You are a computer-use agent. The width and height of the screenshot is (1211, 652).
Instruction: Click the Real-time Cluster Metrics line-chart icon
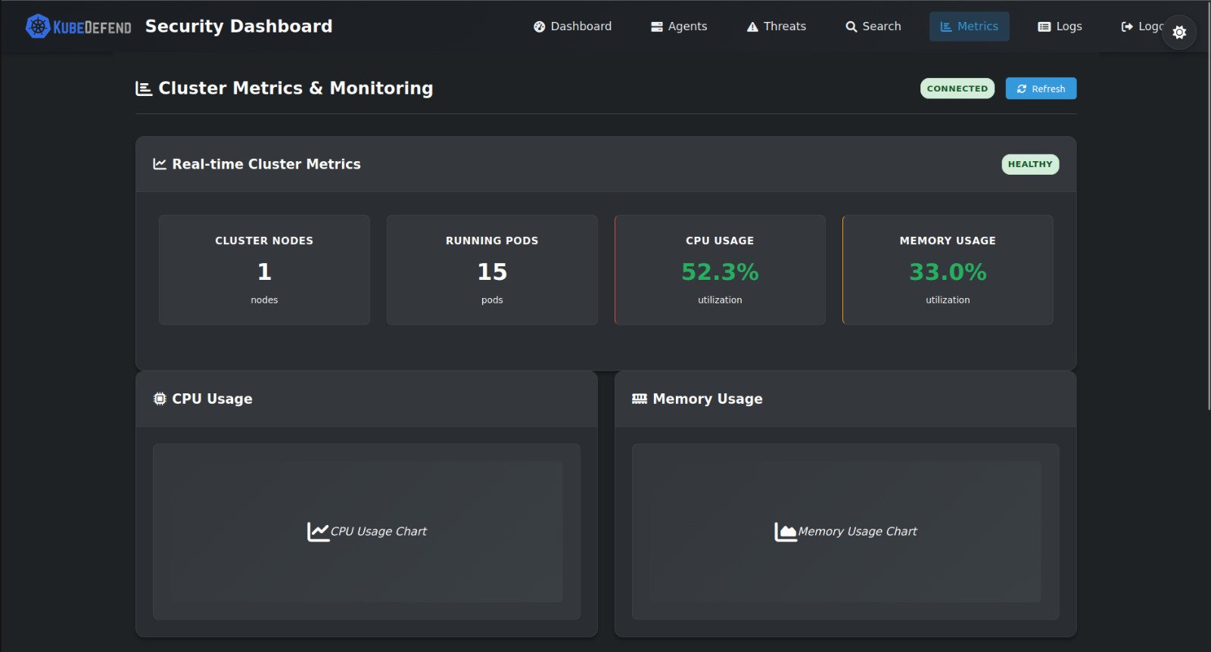[x=160, y=164]
